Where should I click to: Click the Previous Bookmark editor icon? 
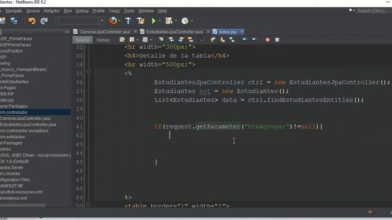(213, 40)
